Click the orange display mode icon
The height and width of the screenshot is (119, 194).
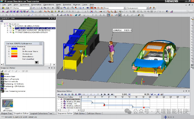click(x=92, y=8)
